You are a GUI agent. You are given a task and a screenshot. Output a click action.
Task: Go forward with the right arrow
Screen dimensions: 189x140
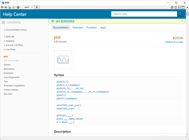click(6, 7)
